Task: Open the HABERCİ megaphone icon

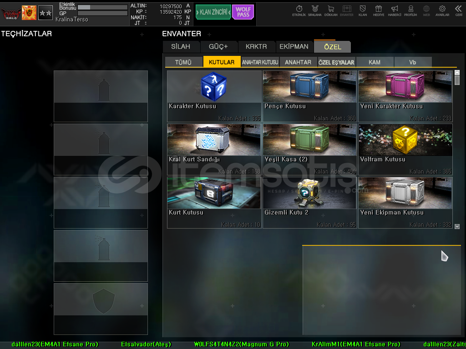Action: pos(395,11)
